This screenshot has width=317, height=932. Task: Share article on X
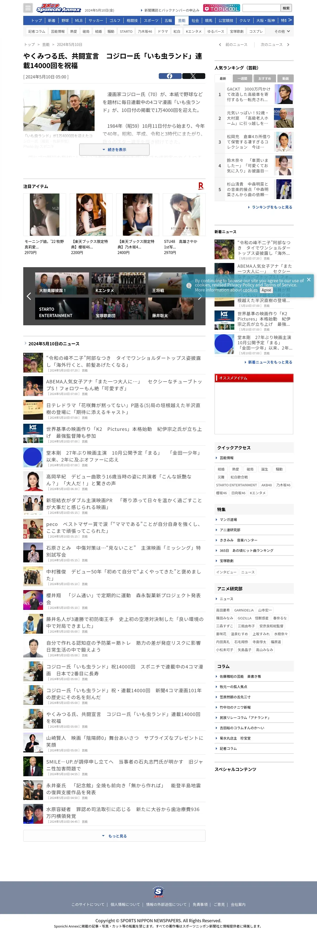[x=194, y=76]
